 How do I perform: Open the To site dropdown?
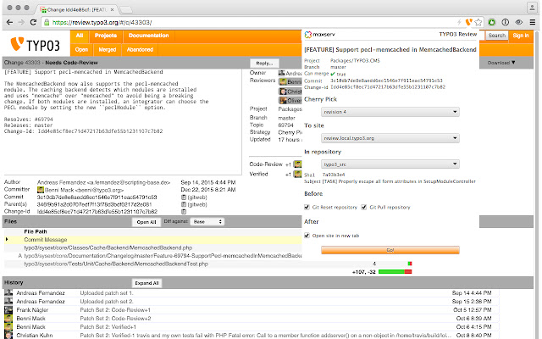tap(390, 138)
